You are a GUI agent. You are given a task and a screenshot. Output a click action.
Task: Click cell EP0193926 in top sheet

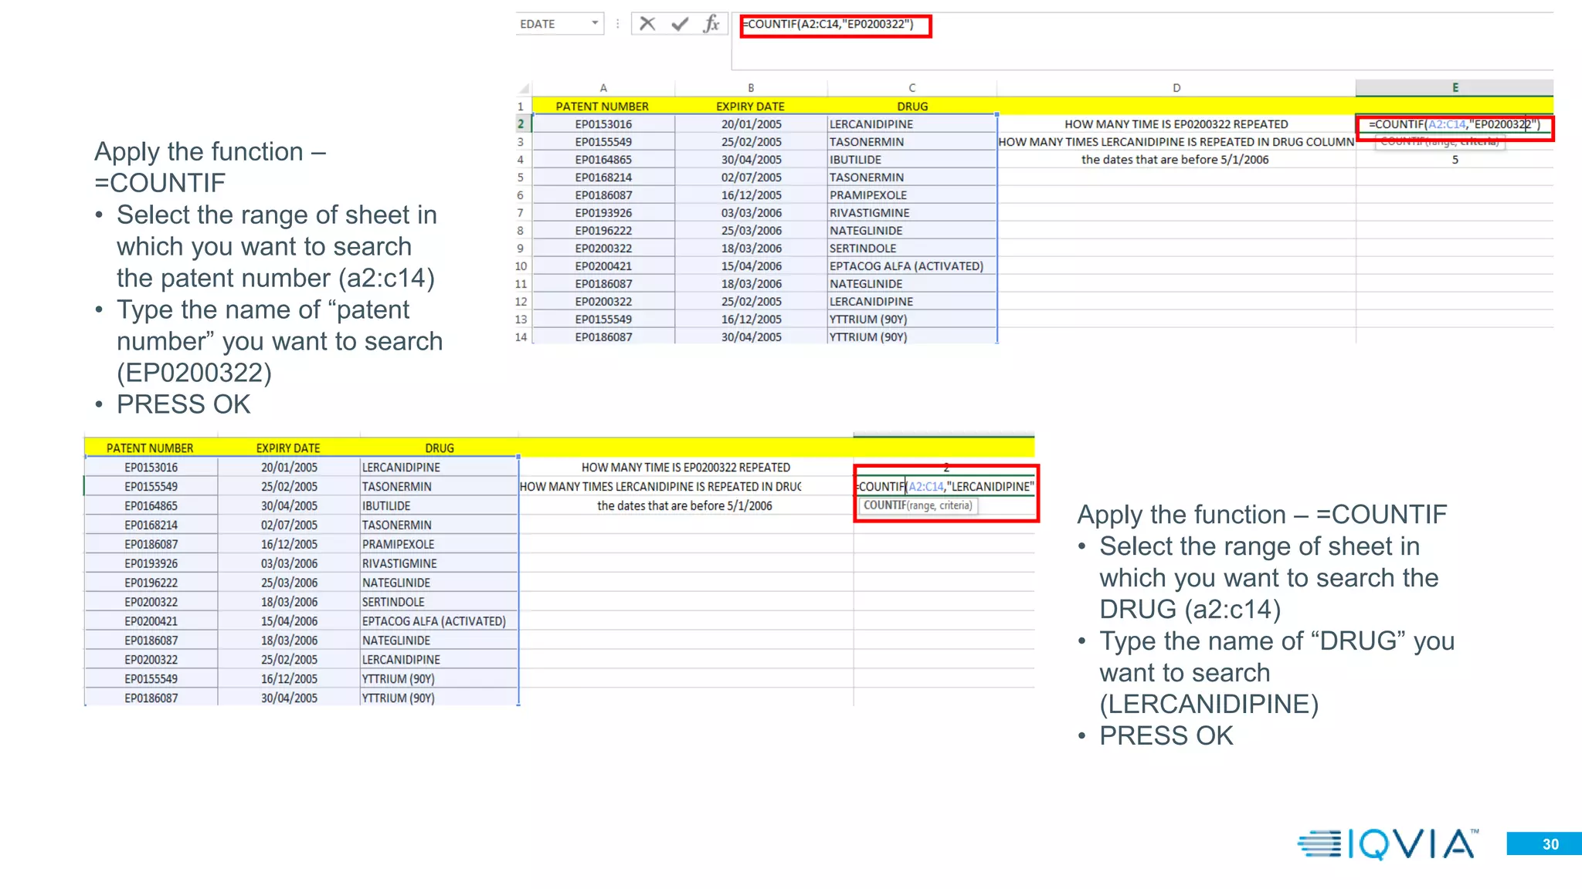pos(603,213)
